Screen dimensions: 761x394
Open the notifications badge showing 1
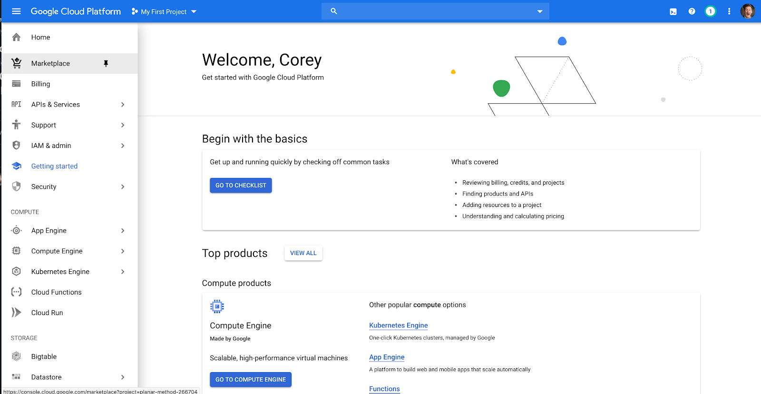pos(710,11)
